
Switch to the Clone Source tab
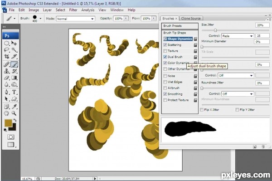click(191, 19)
